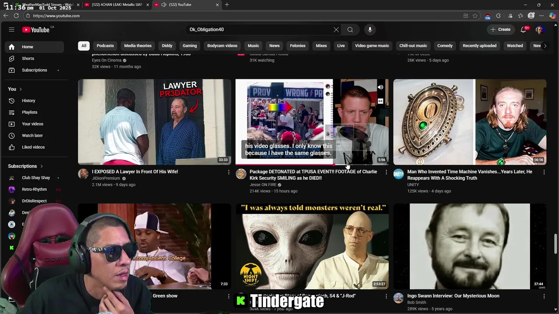Click the Home sidebar icon
559x314 pixels.
(x=12, y=47)
